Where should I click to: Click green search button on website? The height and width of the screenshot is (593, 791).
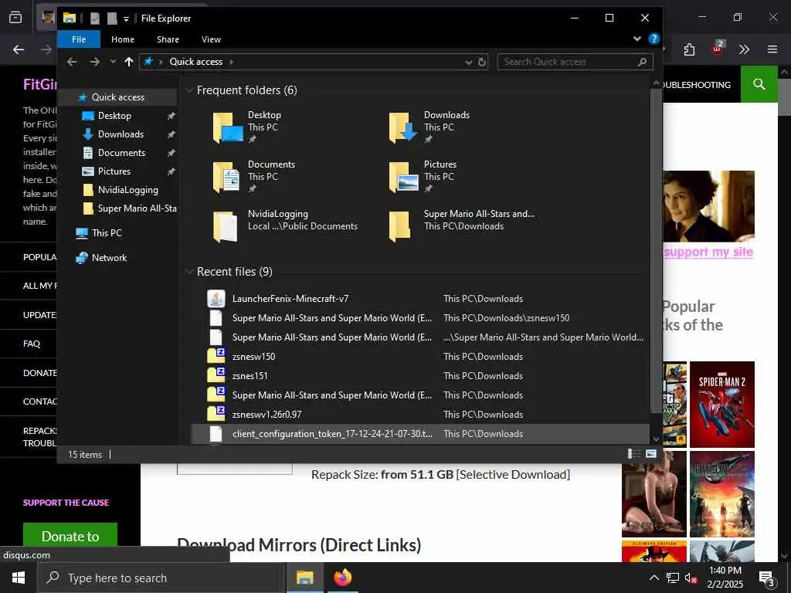(x=759, y=84)
